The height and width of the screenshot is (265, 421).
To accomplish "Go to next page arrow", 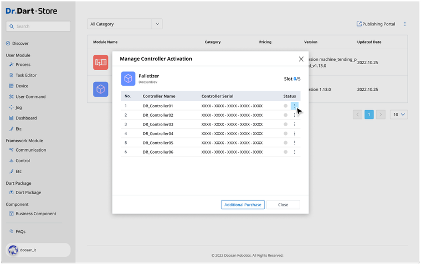I will [381, 115].
